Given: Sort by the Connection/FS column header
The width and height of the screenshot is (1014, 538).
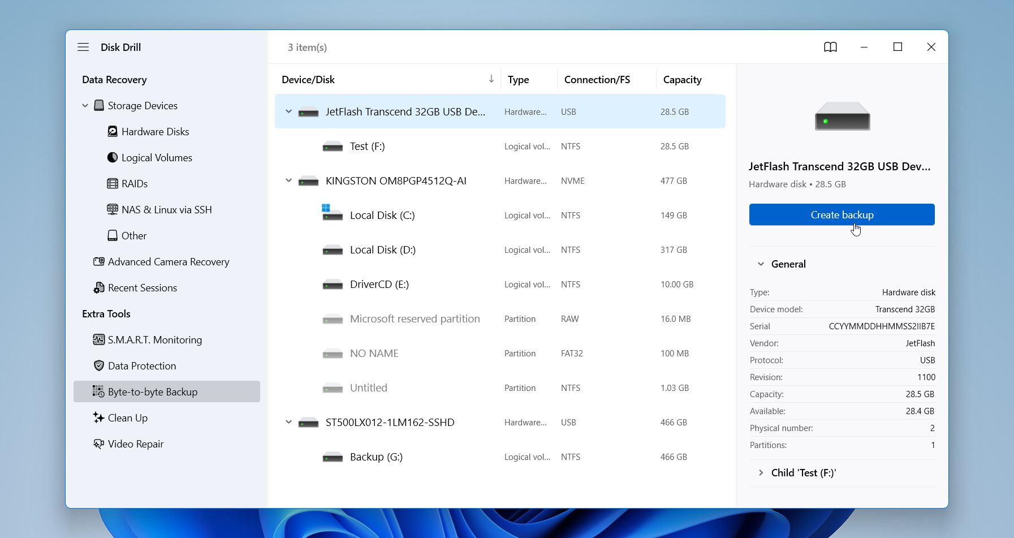Looking at the screenshot, I should point(597,79).
